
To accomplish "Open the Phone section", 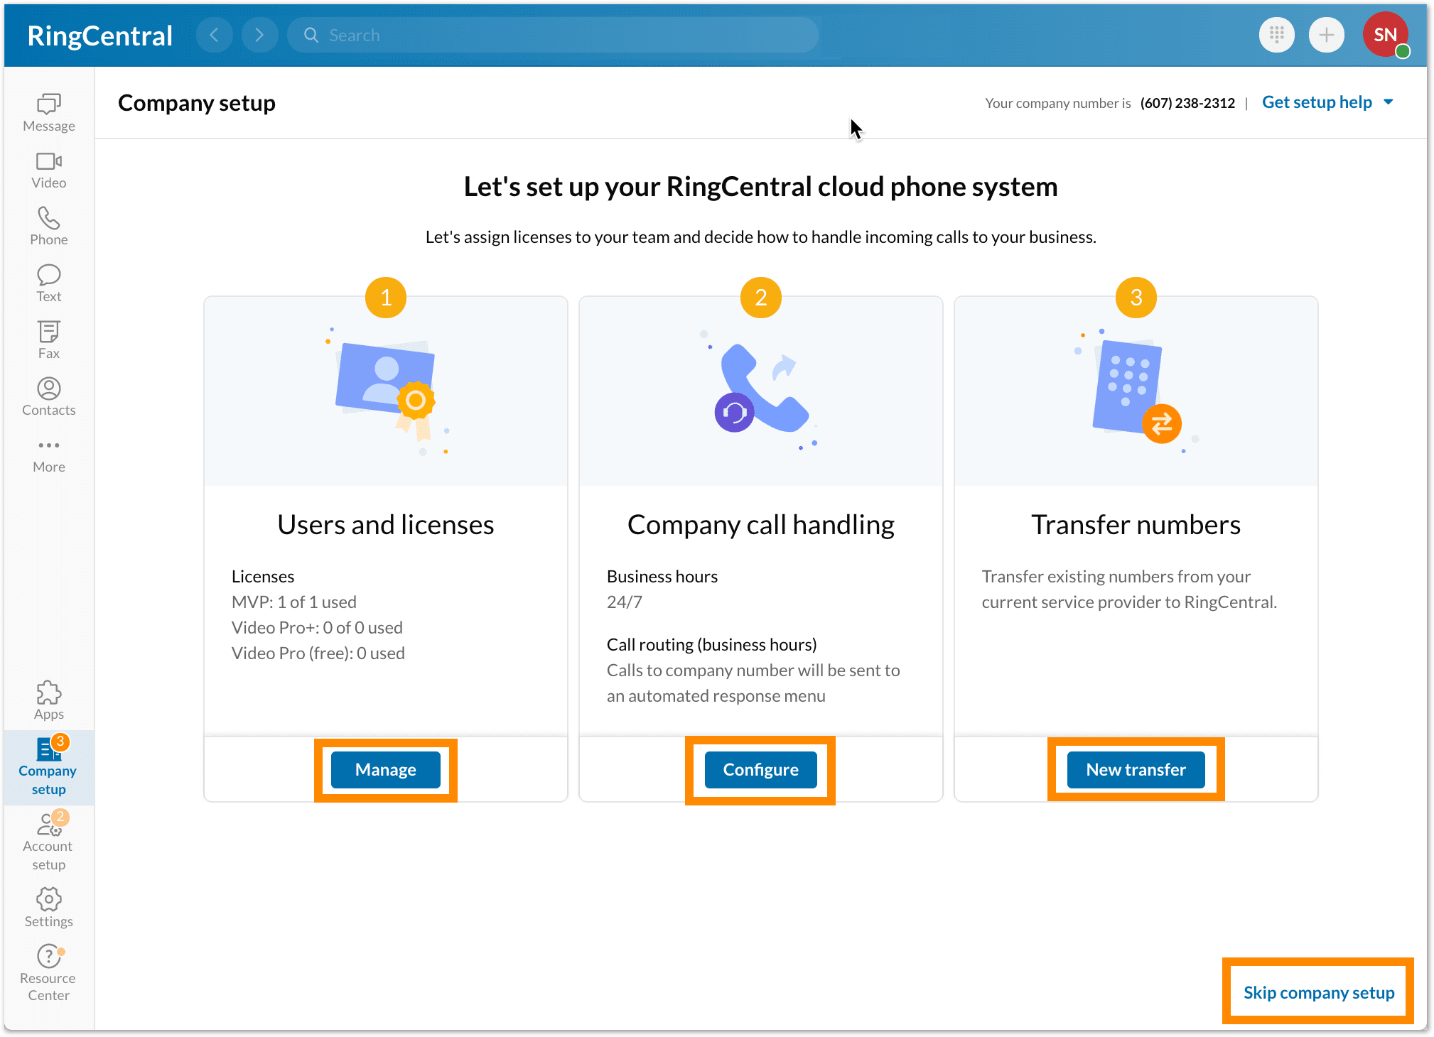I will tap(48, 226).
